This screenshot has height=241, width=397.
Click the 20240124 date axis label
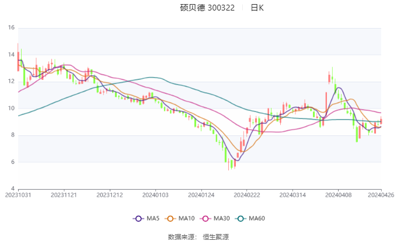(201, 195)
